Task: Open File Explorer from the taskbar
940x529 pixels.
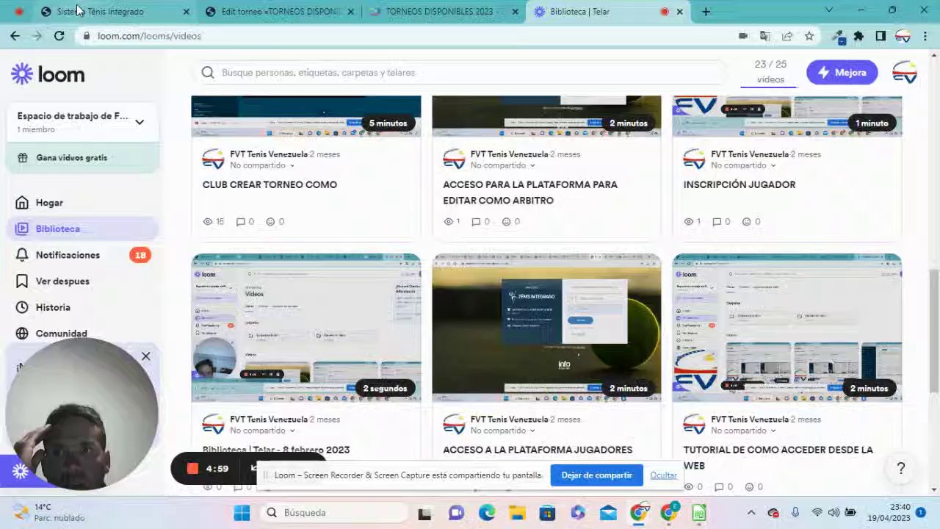Action: pos(517,513)
